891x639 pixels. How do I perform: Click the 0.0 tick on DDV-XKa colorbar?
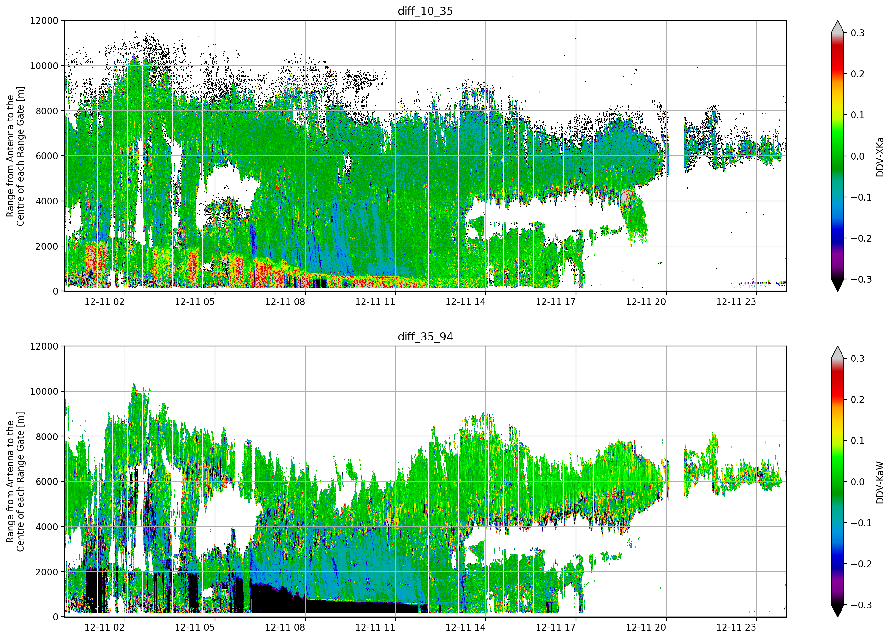(857, 156)
